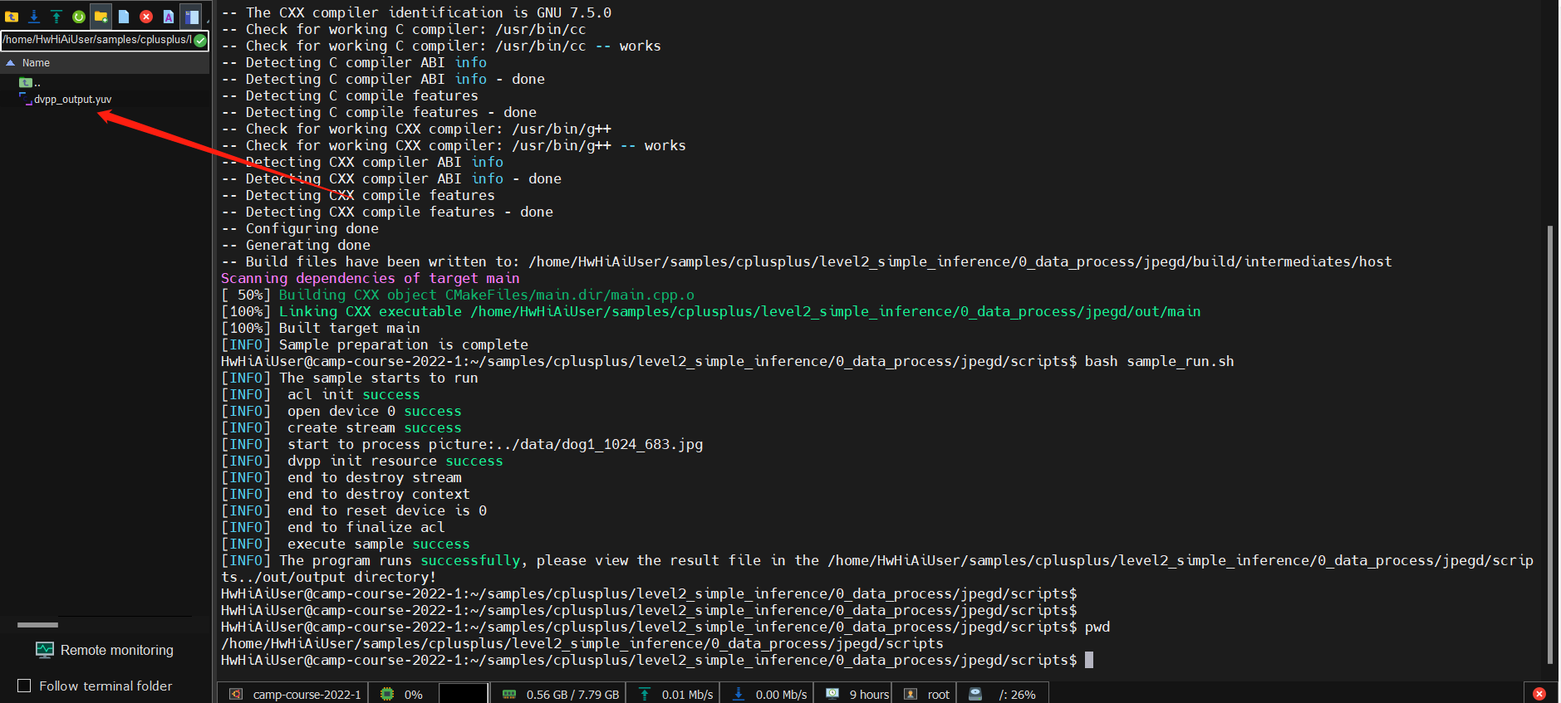Select the dvpp_output.yuv file
This screenshot has height=703, width=1561.
72,99
